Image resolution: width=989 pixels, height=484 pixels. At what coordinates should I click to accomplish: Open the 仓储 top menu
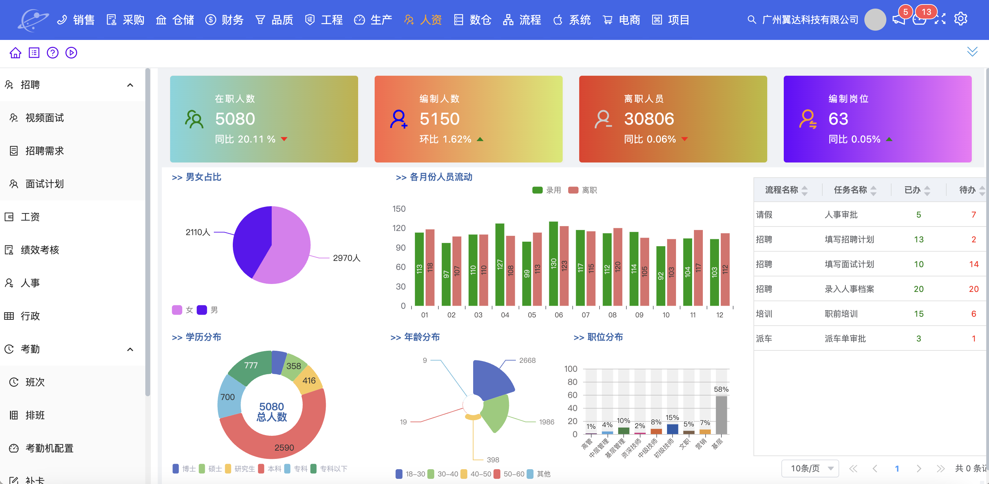(x=175, y=20)
